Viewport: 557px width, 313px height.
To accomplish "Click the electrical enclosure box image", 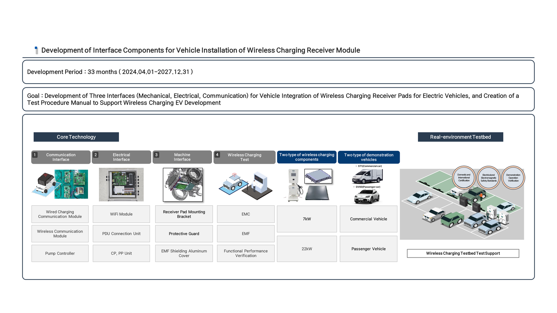I will pyautogui.click(x=121, y=185).
